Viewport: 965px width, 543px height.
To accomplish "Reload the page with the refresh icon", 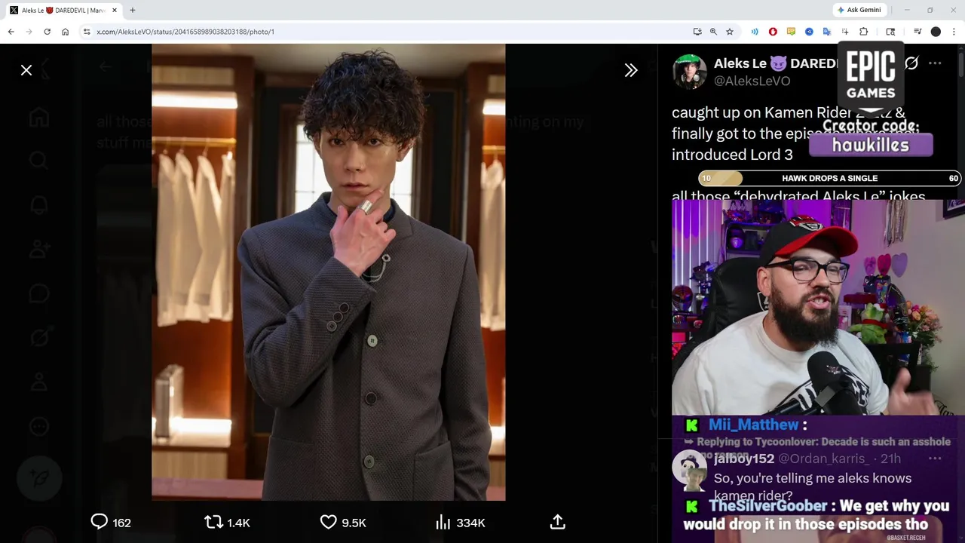I will point(47,32).
